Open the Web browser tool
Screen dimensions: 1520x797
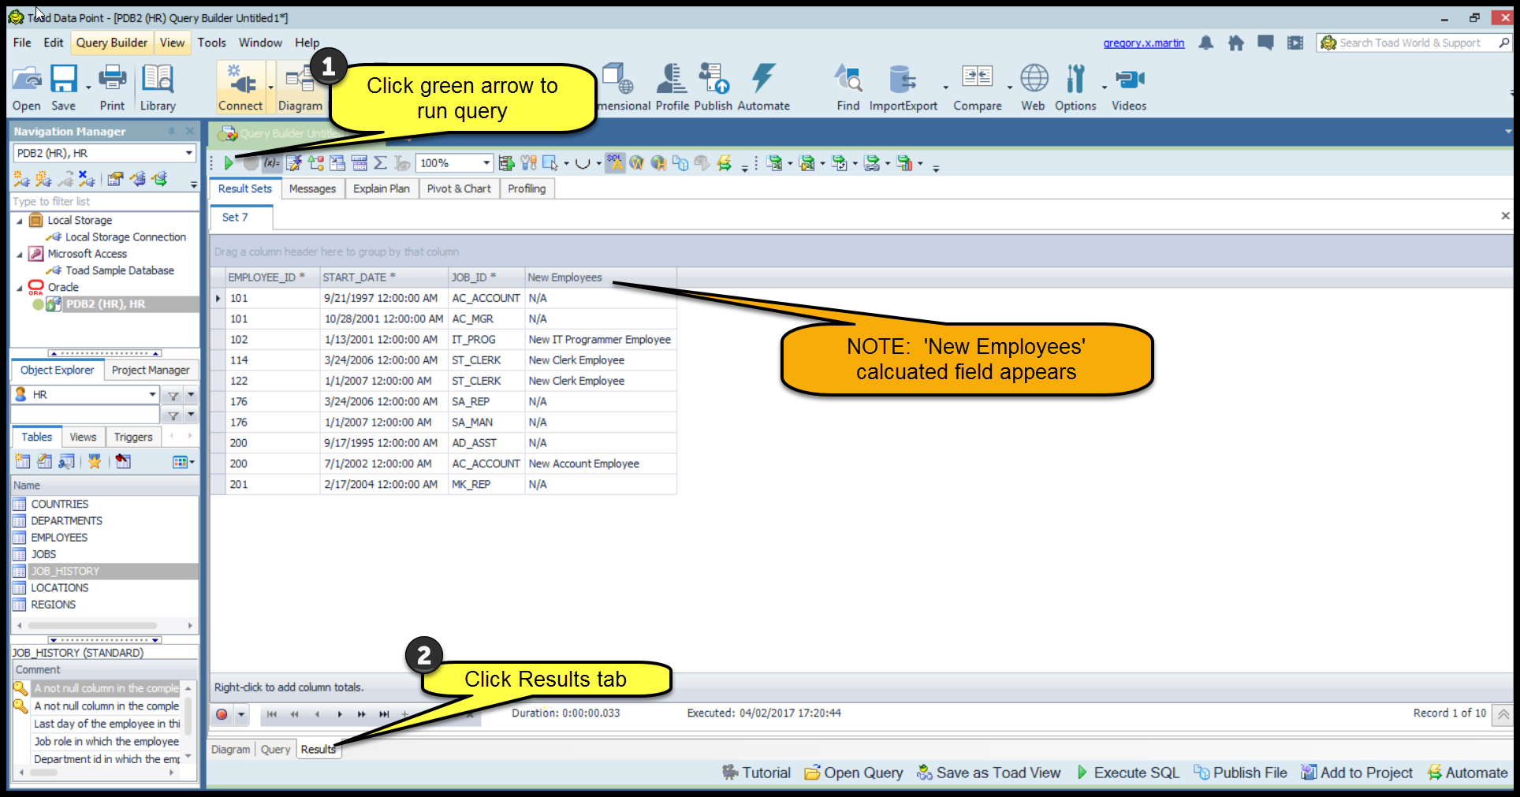click(x=1034, y=88)
